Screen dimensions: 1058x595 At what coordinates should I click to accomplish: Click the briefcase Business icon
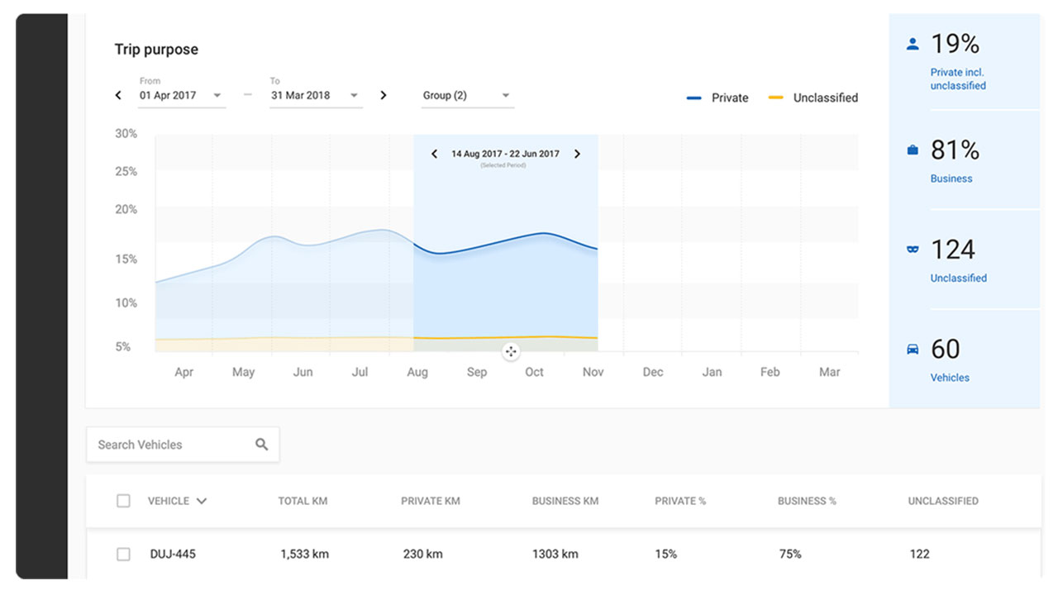pos(913,150)
